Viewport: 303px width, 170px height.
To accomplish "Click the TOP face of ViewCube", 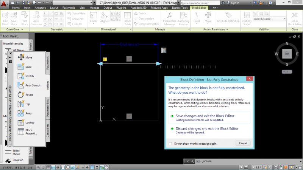I will (287, 54).
